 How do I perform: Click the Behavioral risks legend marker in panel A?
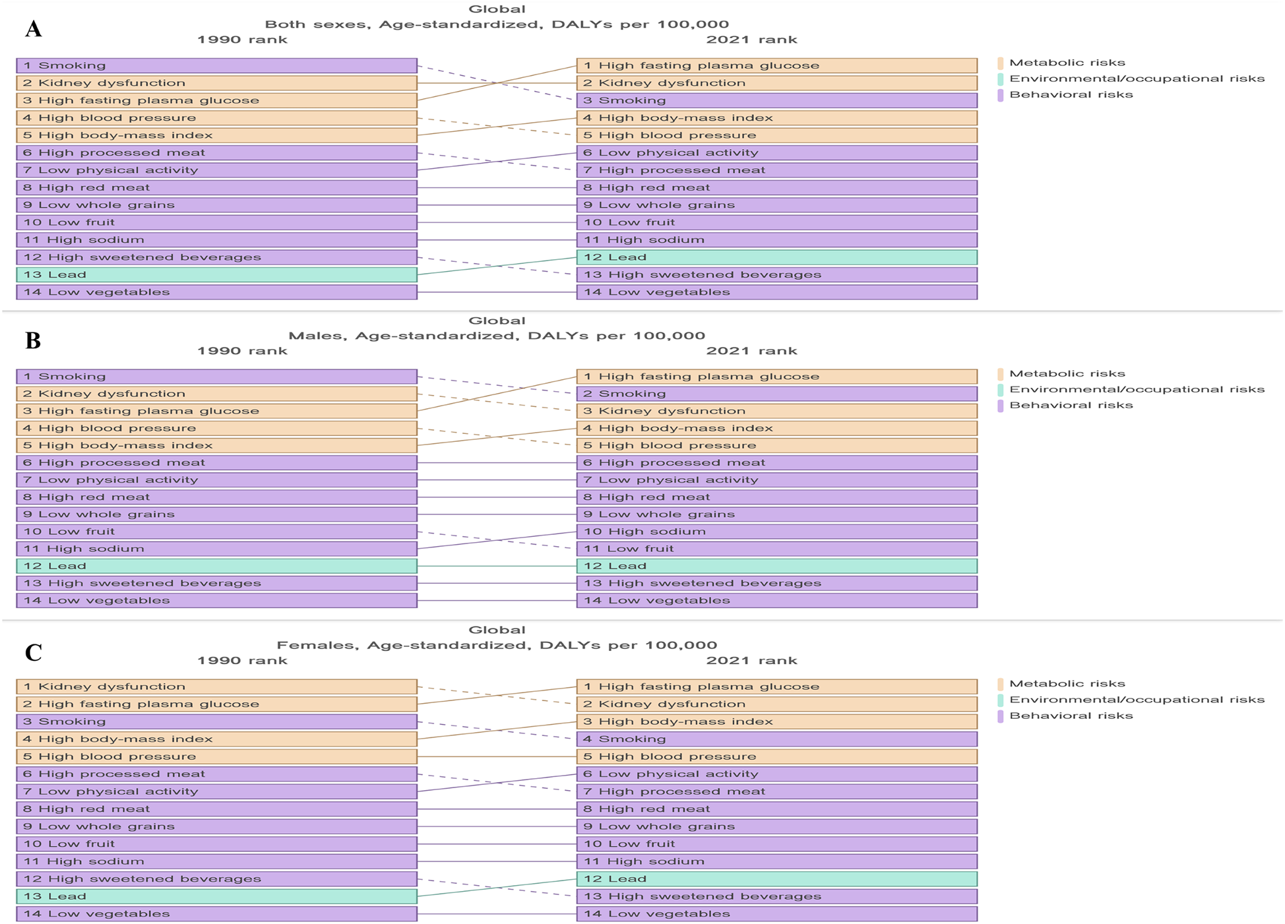tap(1001, 94)
